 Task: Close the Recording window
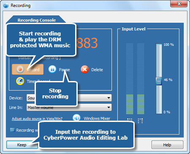coord(179,4)
